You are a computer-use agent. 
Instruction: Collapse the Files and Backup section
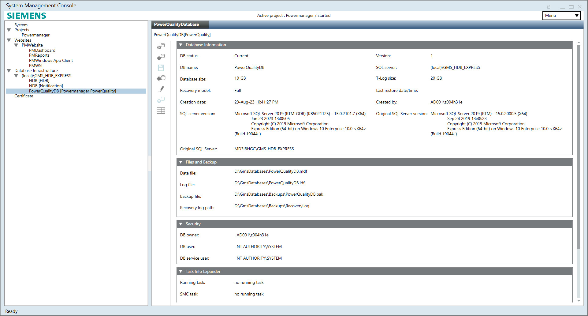tap(181, 162)
